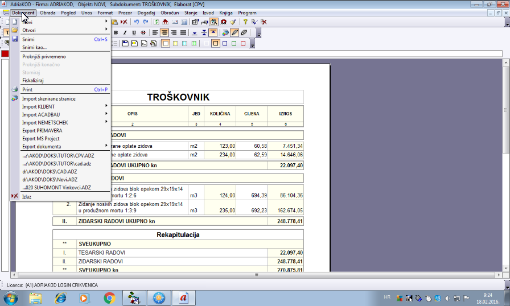The image size is (510, 306).
Task: Click the calculator table icon
Action: 184,22
